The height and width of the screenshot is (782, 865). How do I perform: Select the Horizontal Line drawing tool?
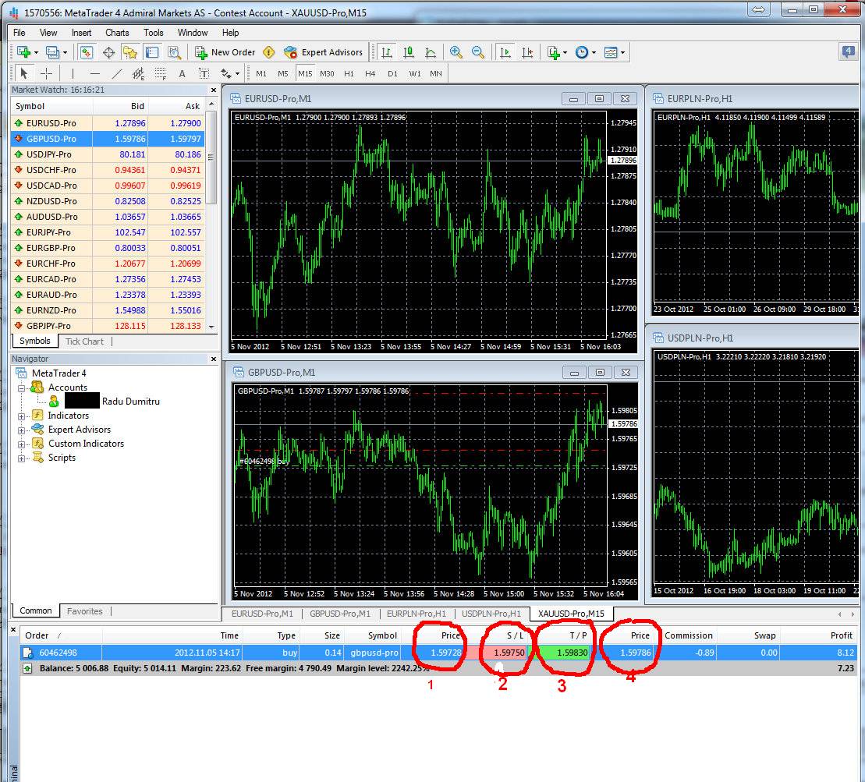click(95, 73)
